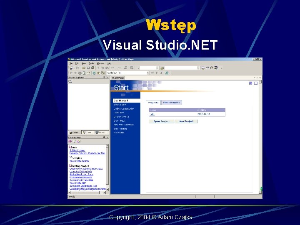Switch to the Class View bottom tab

88,132
